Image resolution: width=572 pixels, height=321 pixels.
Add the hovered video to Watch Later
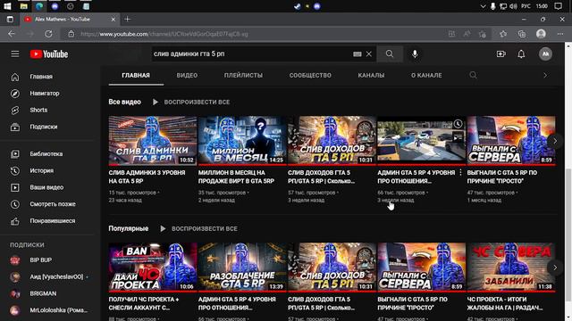(x=458, y=124)
